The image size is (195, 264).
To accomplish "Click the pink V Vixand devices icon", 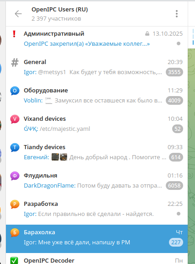I will click(15, 119).
